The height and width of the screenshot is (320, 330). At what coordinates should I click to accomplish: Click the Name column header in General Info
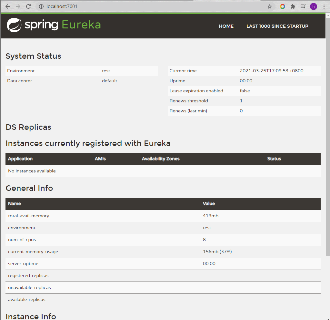[x=15, y=204]
